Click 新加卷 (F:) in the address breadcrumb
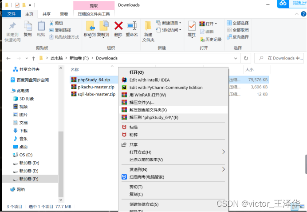This screenshot has height=212, width=307. click(x=79, y=58)
